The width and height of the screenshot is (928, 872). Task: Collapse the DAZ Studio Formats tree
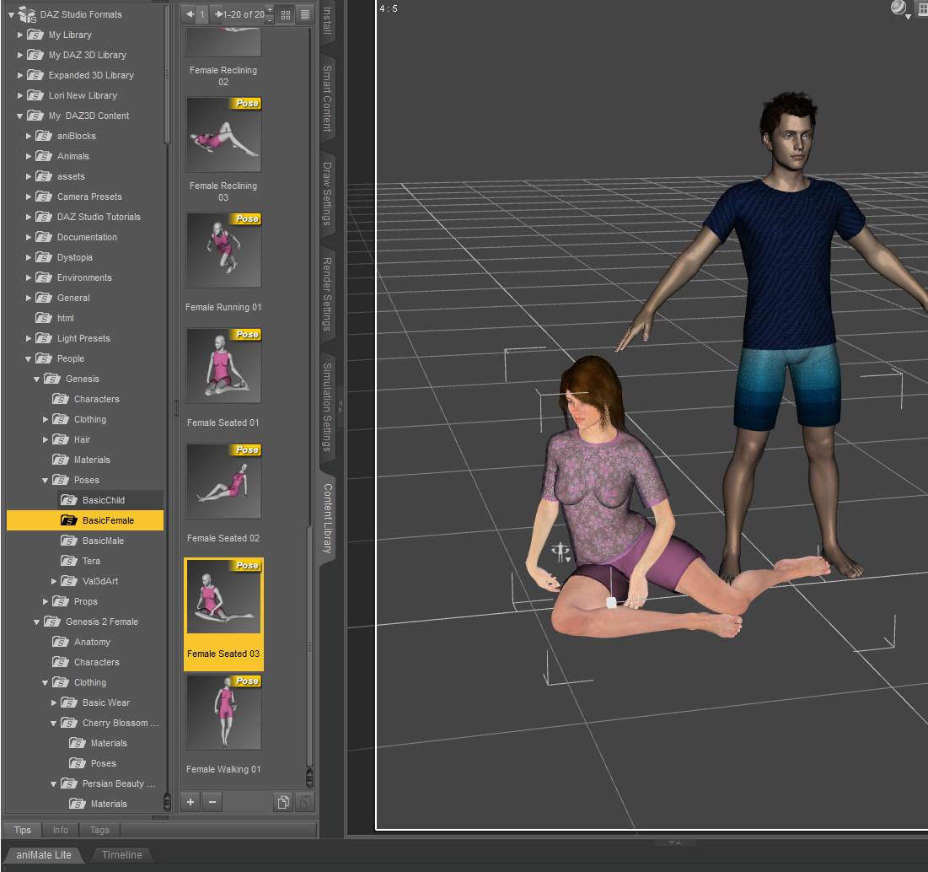click(11, 15)
